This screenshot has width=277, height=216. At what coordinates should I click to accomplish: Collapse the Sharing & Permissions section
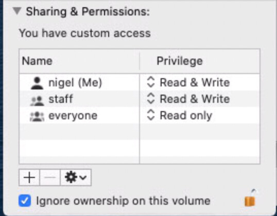click(17, 11)
